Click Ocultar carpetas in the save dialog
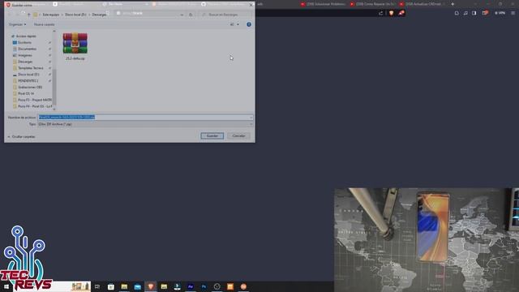Viewport: 519px width, 292px height. coord(22,136)
